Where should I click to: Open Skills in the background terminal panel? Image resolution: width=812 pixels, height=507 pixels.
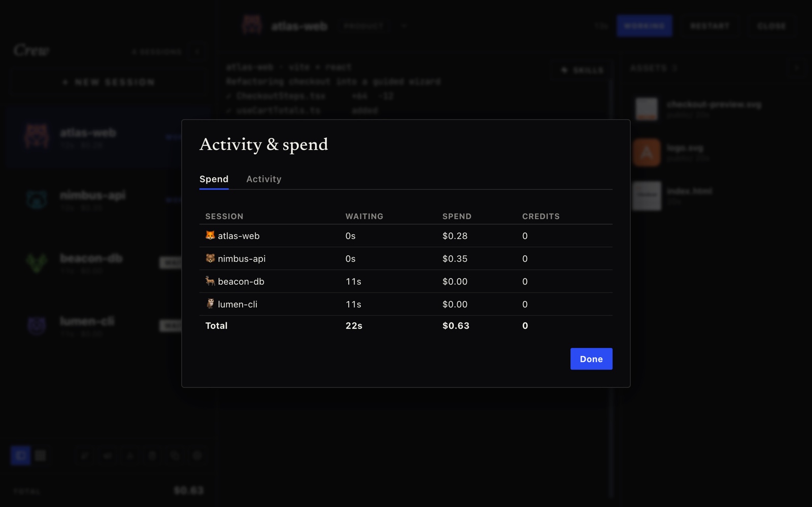582,70
